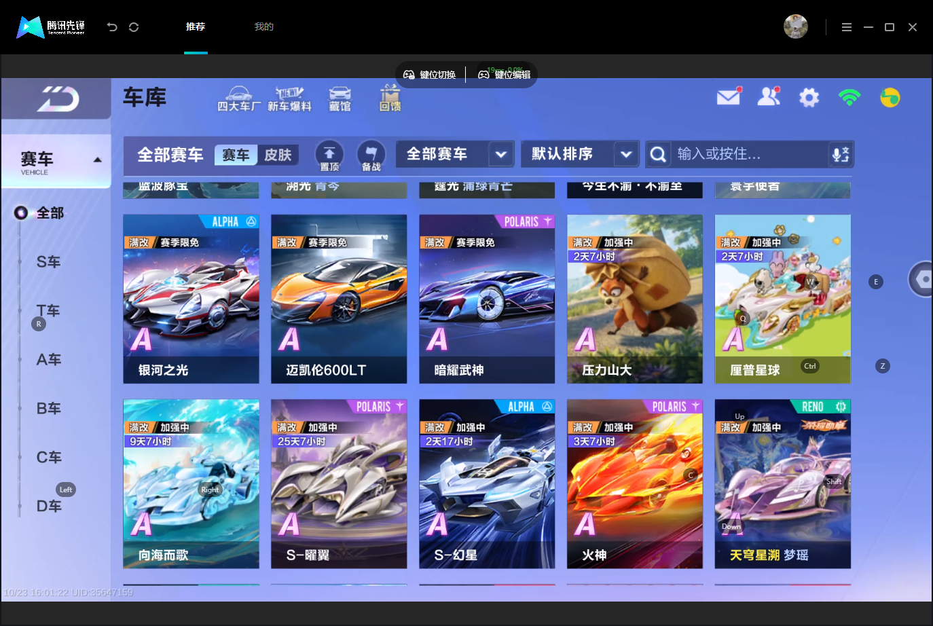Open the mail envelope icon
This screenshot has height=626, width=933.
tap(729, 97)
